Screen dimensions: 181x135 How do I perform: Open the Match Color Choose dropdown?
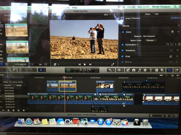[151, 40]
